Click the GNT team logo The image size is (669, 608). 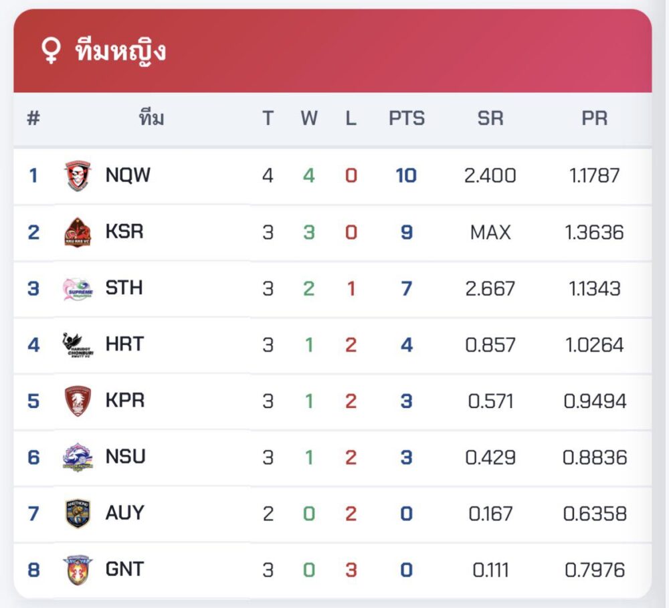tap(78, 570)
